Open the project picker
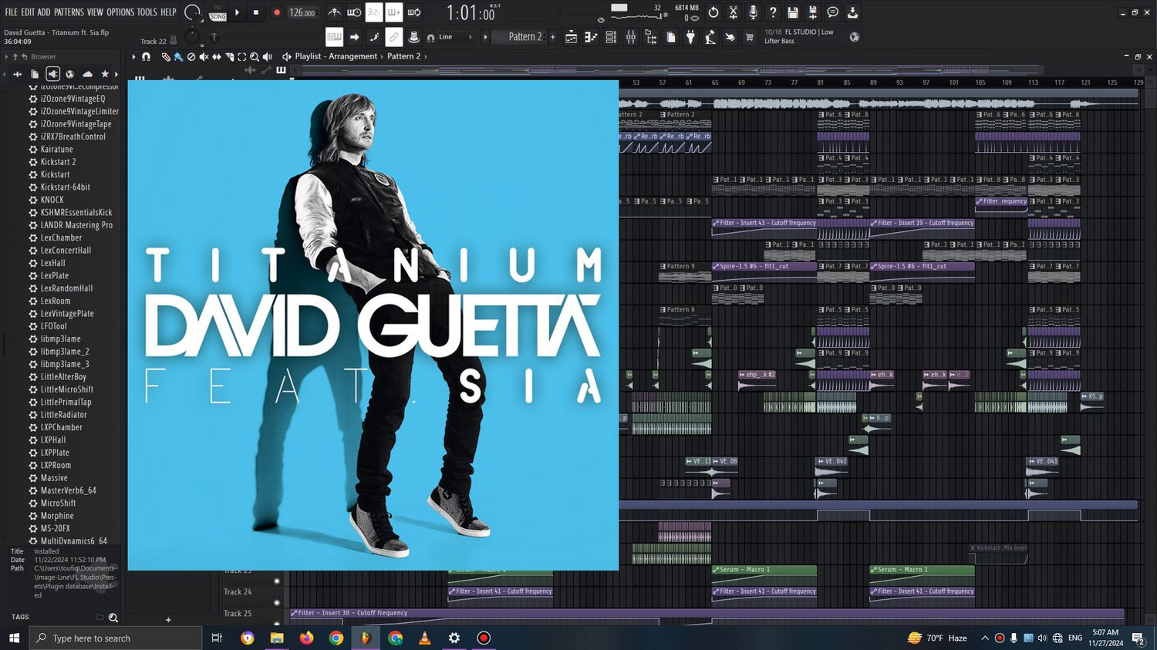Image resolution: width=1157 pixels, height=650 pixels. pos(671,37)
